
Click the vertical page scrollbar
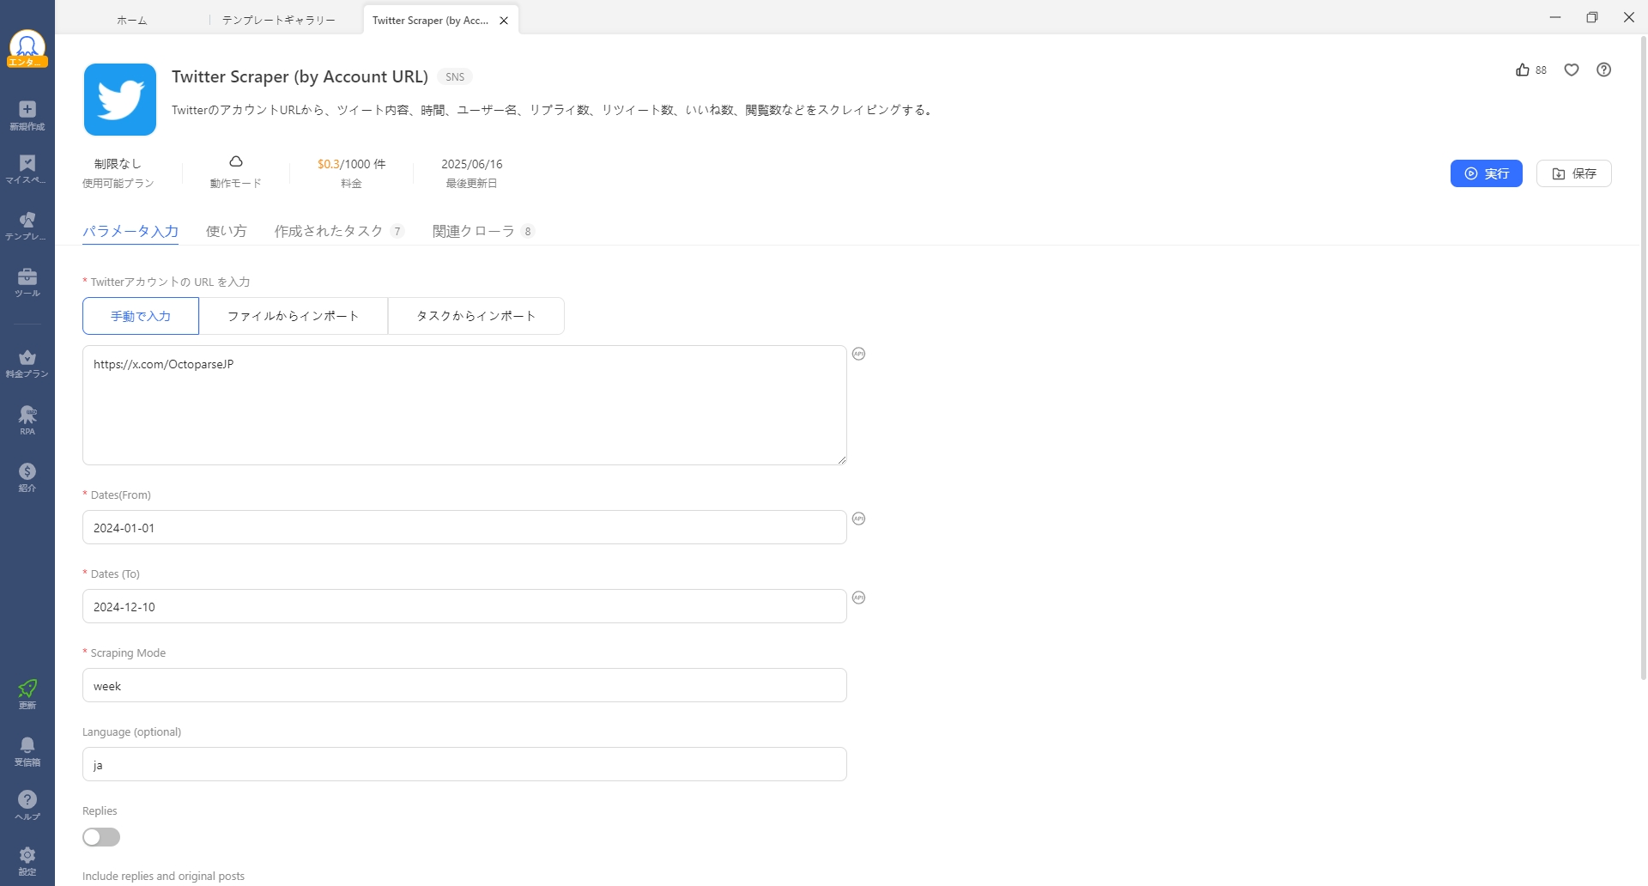click(x=1644, y=358)
